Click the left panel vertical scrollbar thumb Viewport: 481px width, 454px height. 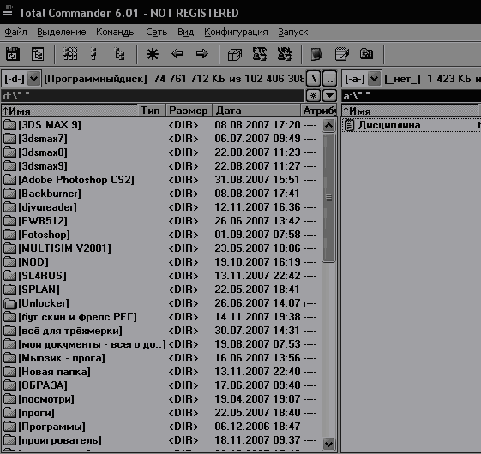coord(329,198)
